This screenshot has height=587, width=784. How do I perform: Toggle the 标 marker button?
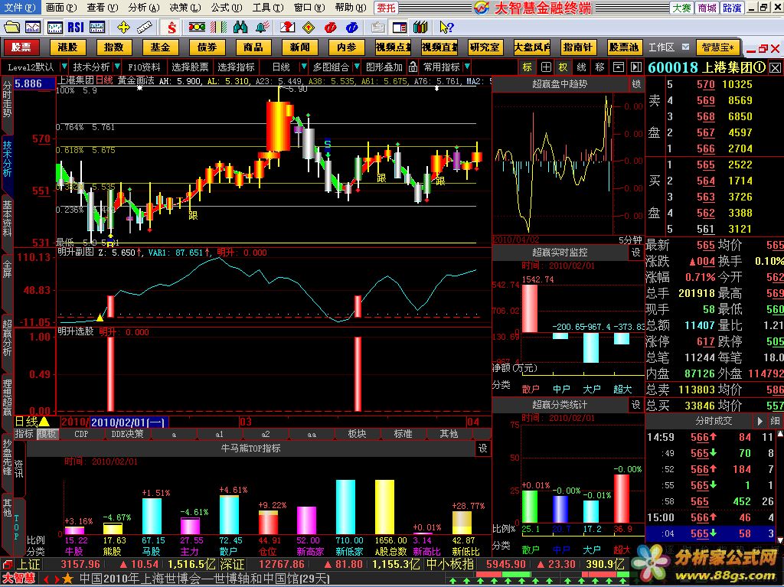[x=528, y=67]
